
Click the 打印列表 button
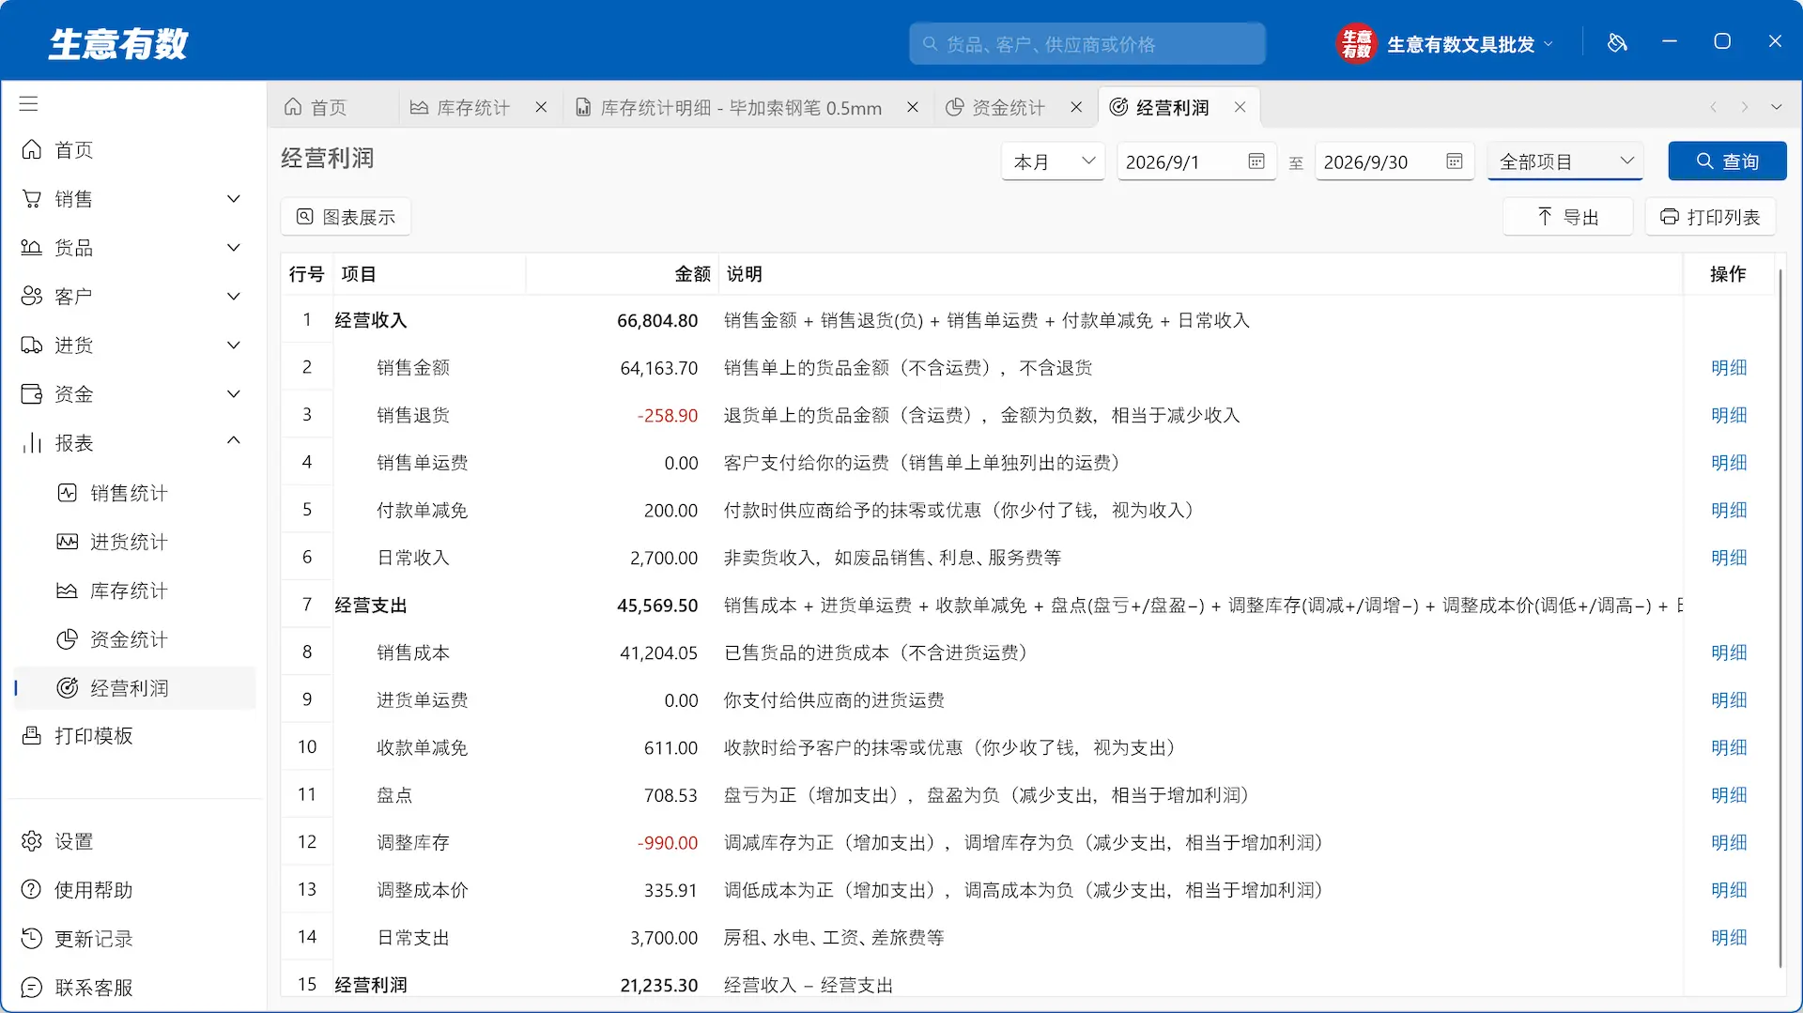coord(1710,217)
